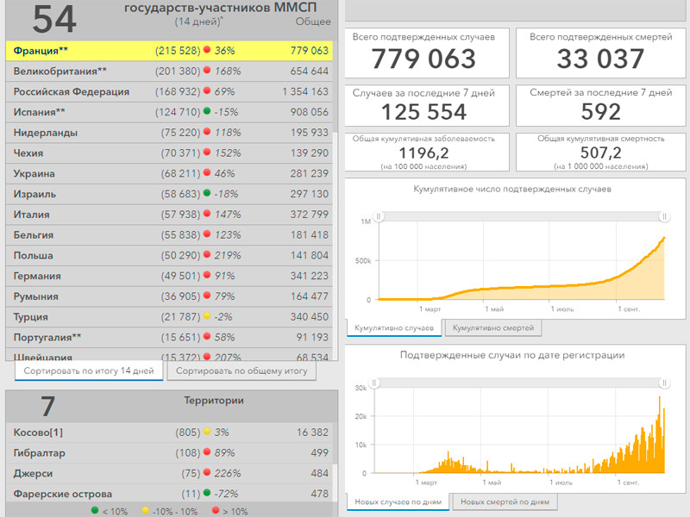The width and height of the screenshot is (690, 517).
Task: Click left range handle of cumulative chart
Action: 379,216
